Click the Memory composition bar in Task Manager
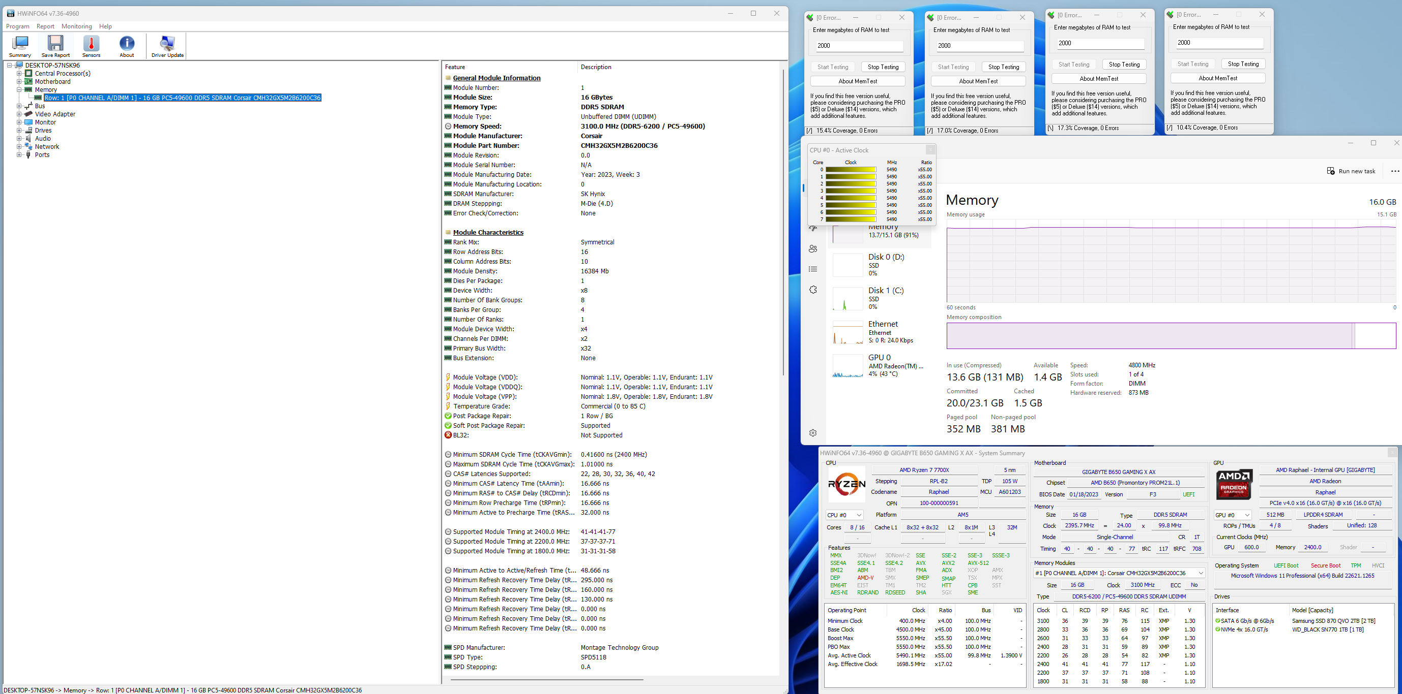This screenshot has height=694, width=1402. tap(1171, 336)
